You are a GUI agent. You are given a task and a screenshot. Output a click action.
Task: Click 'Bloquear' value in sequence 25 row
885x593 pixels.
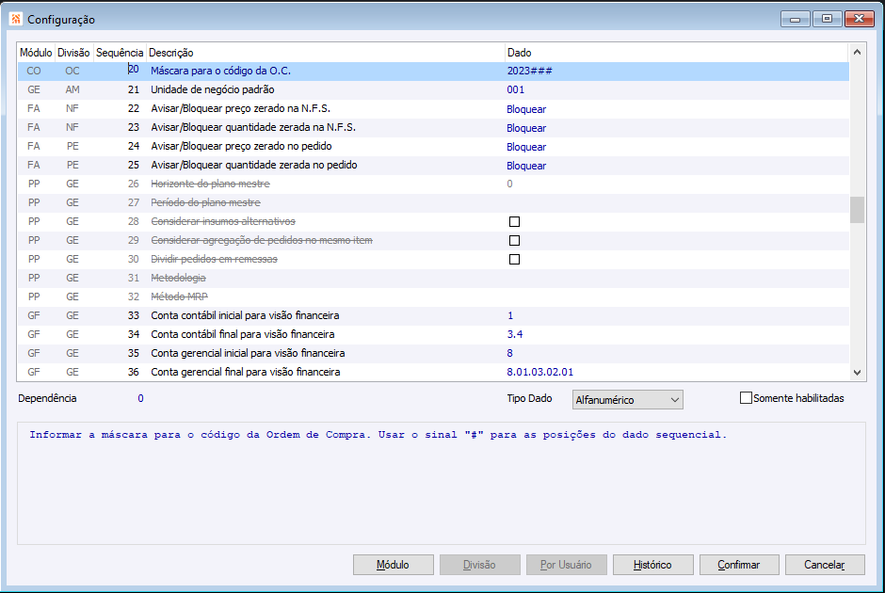click(526, 166)
